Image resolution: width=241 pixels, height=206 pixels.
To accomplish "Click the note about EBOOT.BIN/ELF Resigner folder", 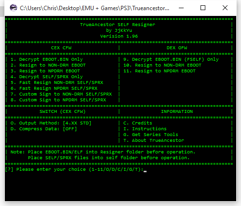I will pyautogui.click(x=103, y=152).
